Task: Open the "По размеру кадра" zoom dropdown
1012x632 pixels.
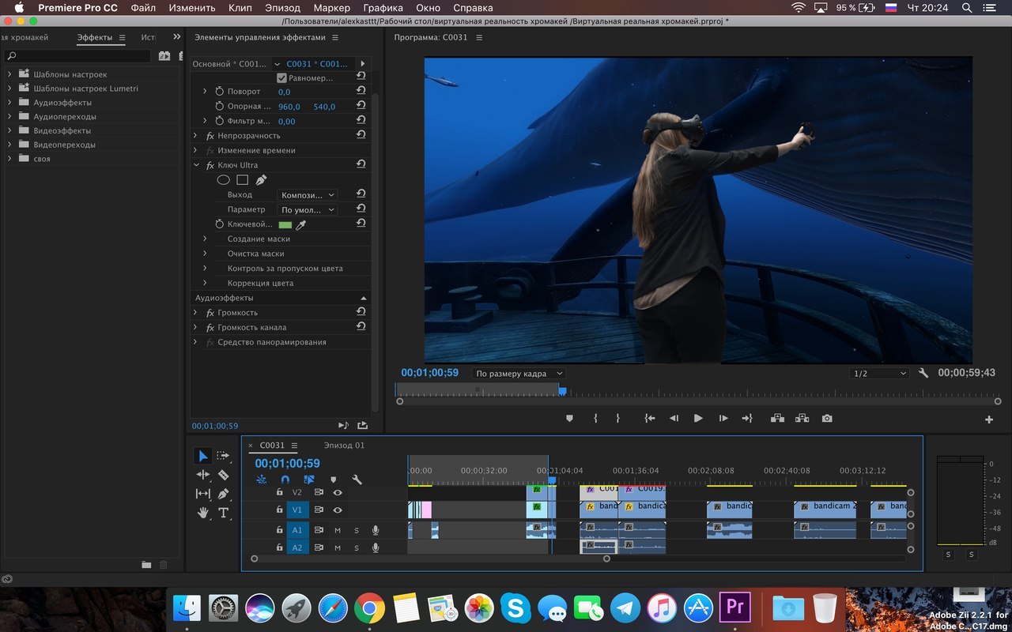Action: pos(519,374)
